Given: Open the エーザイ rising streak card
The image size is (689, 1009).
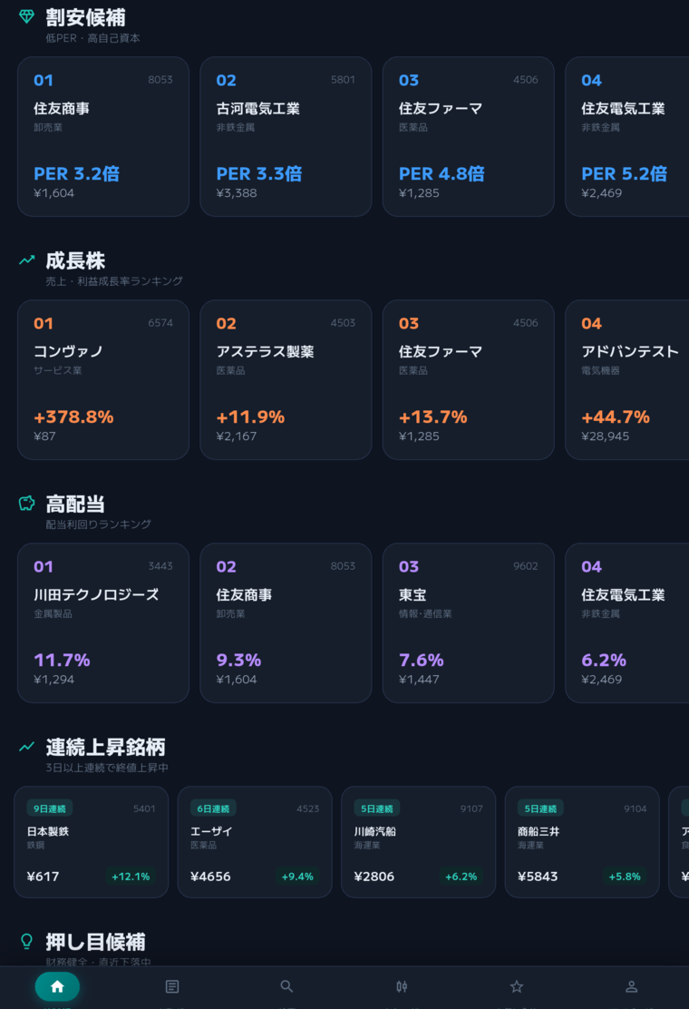Looking at the screenshot, I should click(255, 842).
